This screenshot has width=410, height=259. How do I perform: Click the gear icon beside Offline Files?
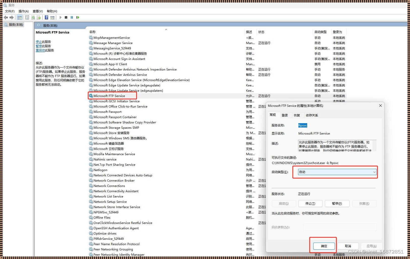(x=91, y=217)
